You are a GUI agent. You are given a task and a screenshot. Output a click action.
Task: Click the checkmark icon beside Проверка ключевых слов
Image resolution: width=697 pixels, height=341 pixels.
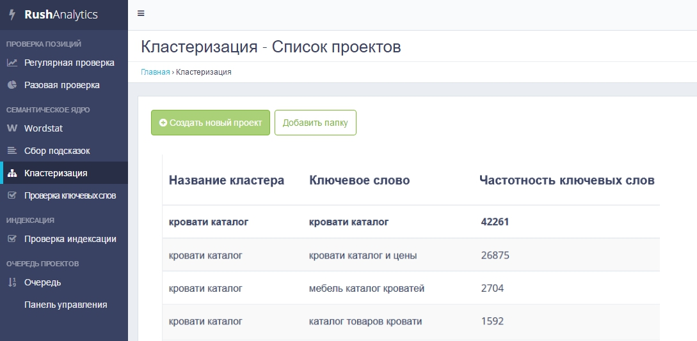pyautogui.click(x=12, y=195)
